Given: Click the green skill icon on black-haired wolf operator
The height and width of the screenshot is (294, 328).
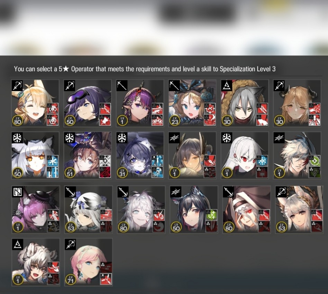Looking at the screenshot, I should coord(212,215).
